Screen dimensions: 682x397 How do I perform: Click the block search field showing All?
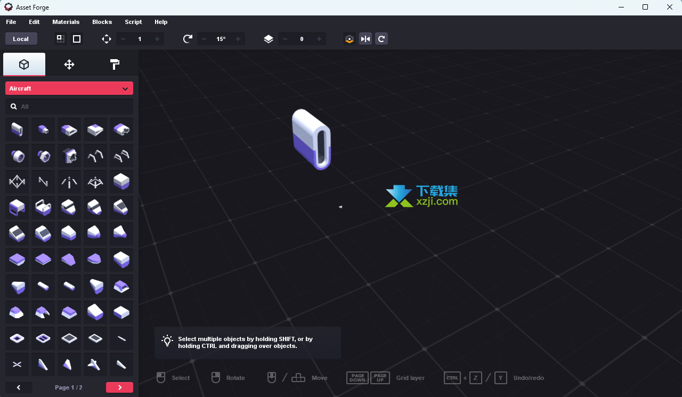coord(69,107)
